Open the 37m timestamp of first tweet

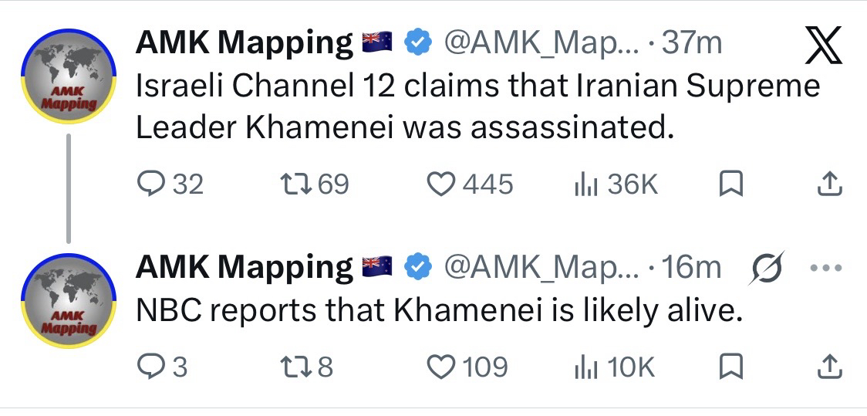click(x=691, y=43)
